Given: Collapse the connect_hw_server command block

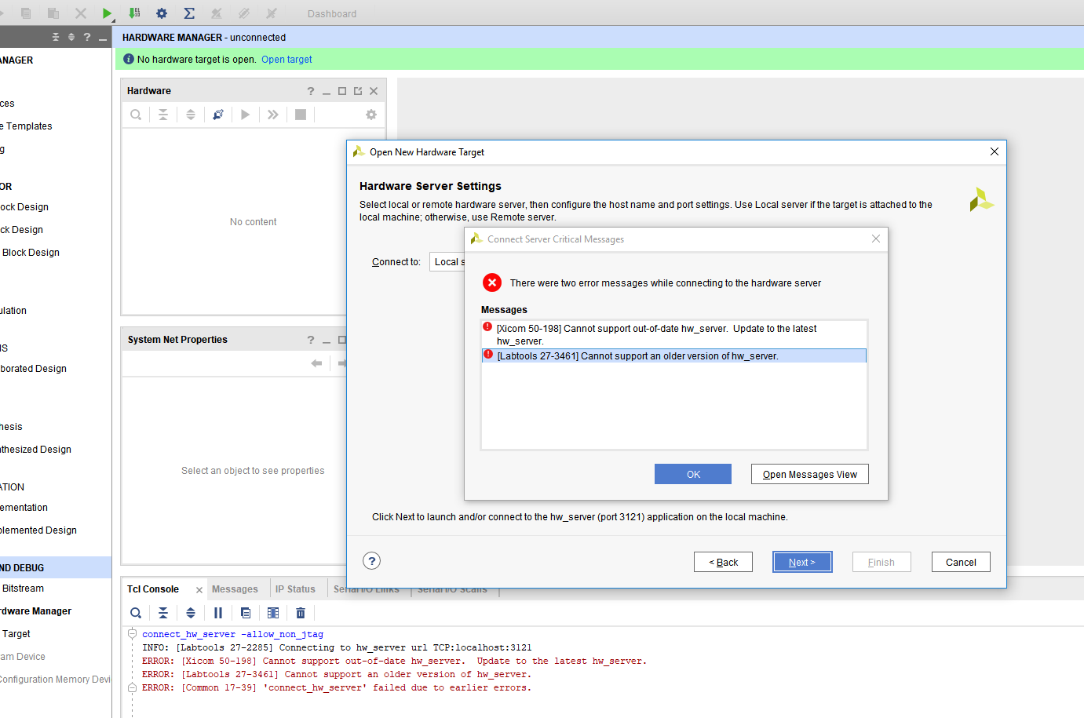Looking at the screenshot, I should [x=132, y=634].
